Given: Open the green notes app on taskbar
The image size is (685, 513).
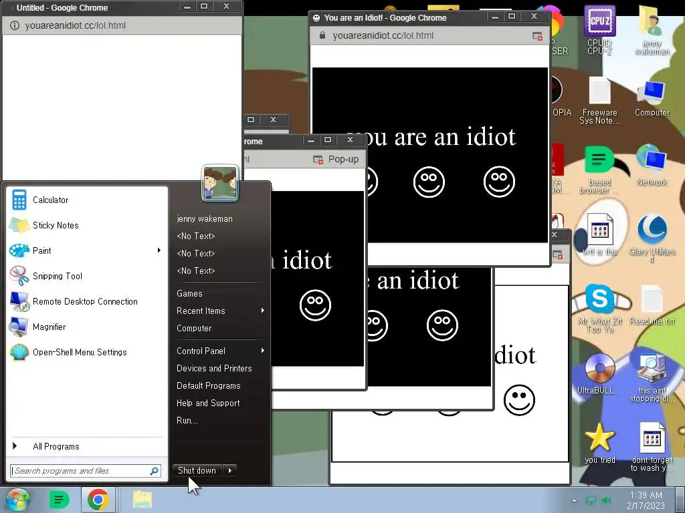Looking at the screenshot, I should (59, 500).
